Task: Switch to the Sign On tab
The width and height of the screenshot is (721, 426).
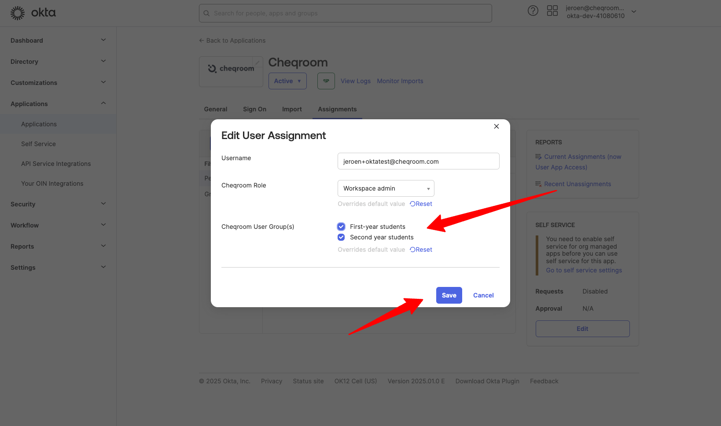Action: pos(254,109)
